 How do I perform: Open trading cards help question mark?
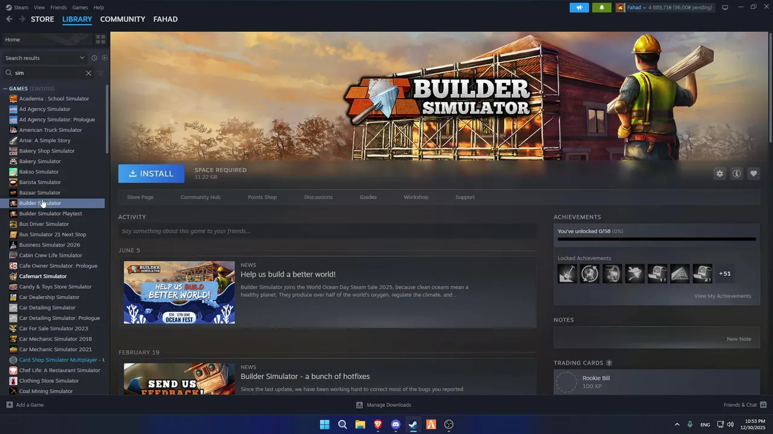click(x=609, y=363)
